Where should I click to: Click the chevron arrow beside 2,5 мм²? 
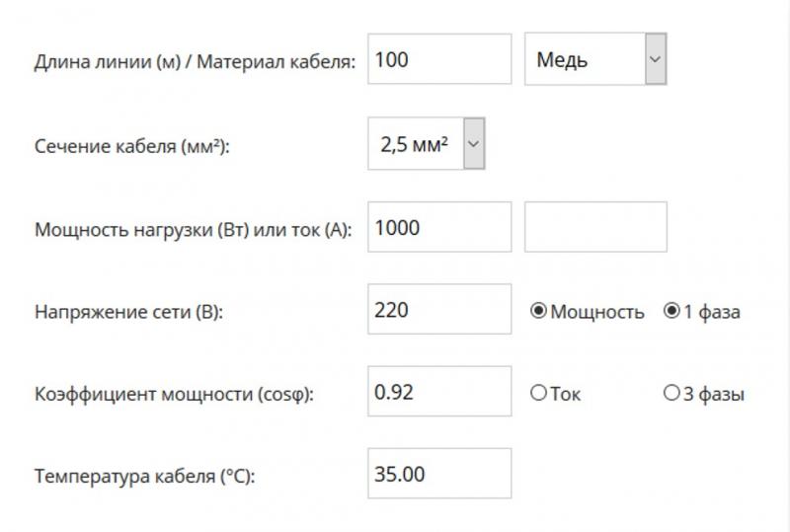pos(473,143)
